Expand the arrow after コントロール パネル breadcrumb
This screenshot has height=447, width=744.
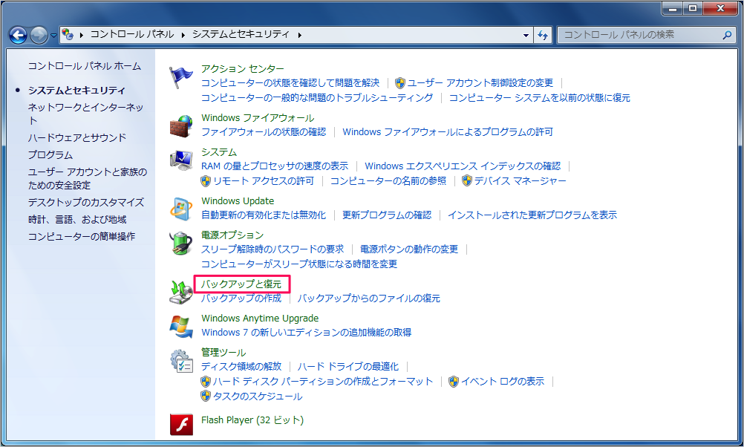click(x=183, y=35)
